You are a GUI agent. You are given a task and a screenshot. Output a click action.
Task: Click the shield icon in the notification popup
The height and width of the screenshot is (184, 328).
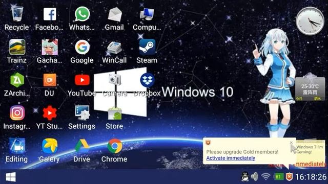[208, 143]
